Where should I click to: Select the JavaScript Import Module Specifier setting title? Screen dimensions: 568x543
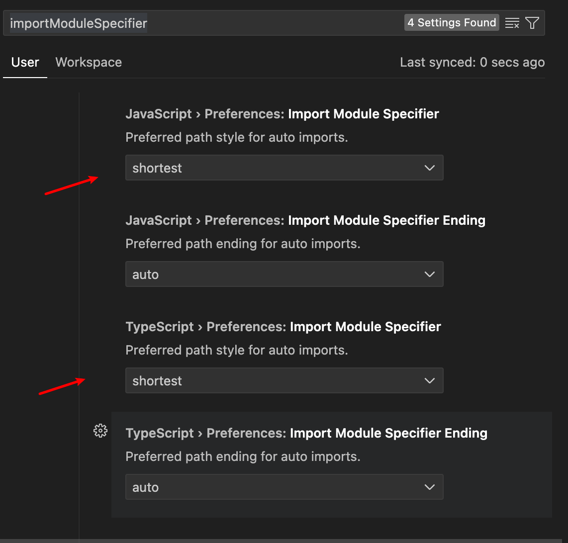282,114
